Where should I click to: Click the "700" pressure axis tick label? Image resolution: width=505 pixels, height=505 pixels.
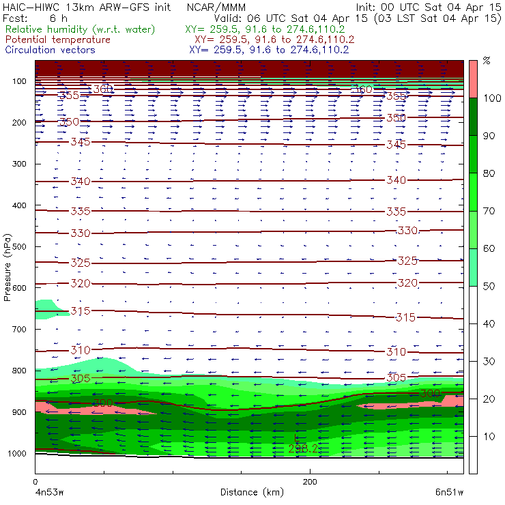[19, 329]
